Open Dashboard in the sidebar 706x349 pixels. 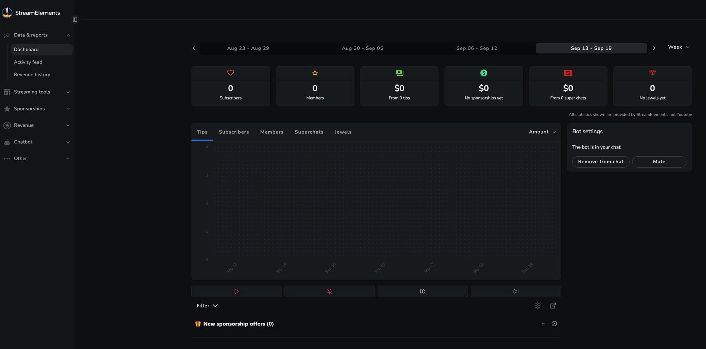pyautogui.click(x=42, y=50)
